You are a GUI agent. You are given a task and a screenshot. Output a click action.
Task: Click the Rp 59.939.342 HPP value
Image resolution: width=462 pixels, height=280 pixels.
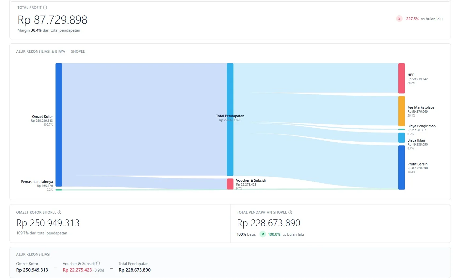point(418,79)
